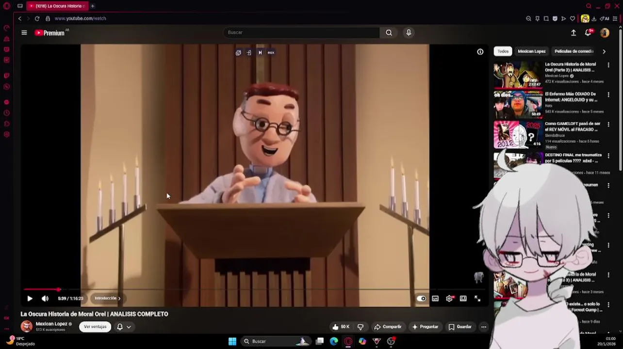
Task: Dislike the video
Action: [361, 327]
